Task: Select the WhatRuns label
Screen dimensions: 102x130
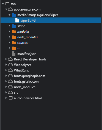Action: (21, 70)
